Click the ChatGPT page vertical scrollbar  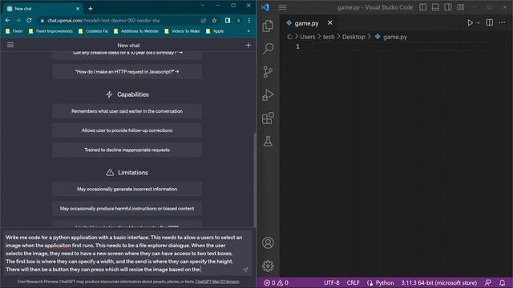(x=255, y=181)
